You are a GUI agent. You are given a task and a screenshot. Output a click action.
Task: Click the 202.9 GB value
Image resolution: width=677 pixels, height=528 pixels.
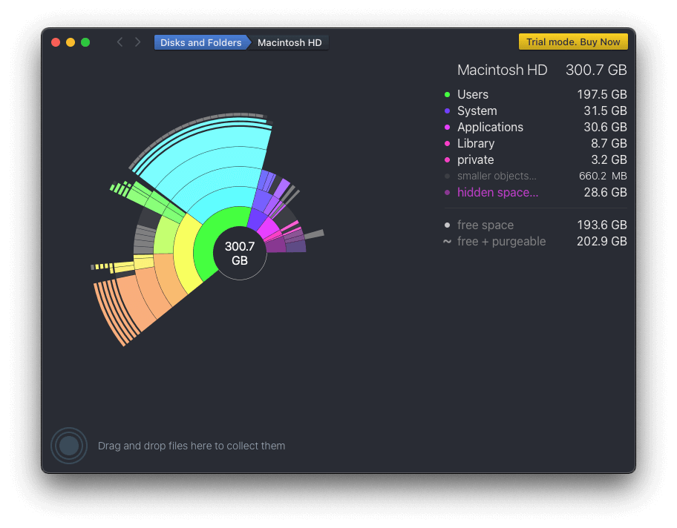(x=602, y=241)
